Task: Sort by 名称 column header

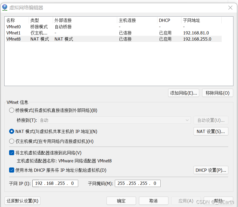Action: pyautogui.click(x=17, y=20)
